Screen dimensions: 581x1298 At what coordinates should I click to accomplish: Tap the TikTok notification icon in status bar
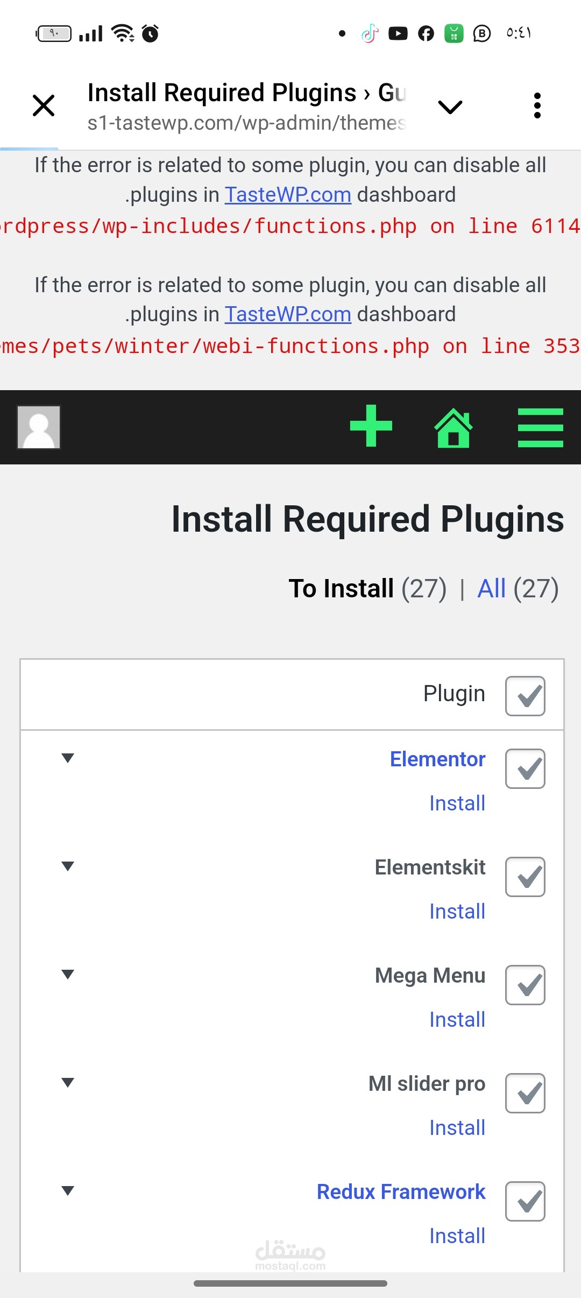[370, 33]
